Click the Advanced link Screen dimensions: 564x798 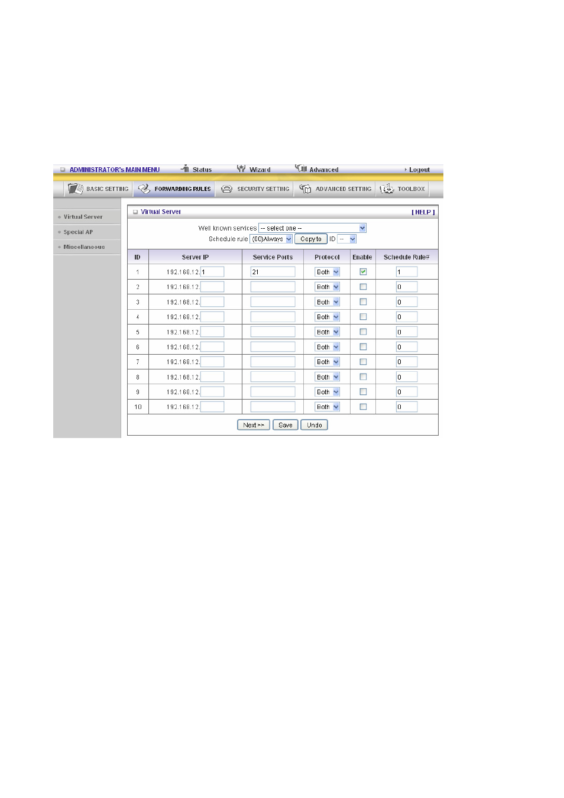(324, 170)
